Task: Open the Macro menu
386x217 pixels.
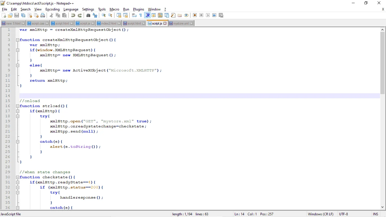Action: 114,9
